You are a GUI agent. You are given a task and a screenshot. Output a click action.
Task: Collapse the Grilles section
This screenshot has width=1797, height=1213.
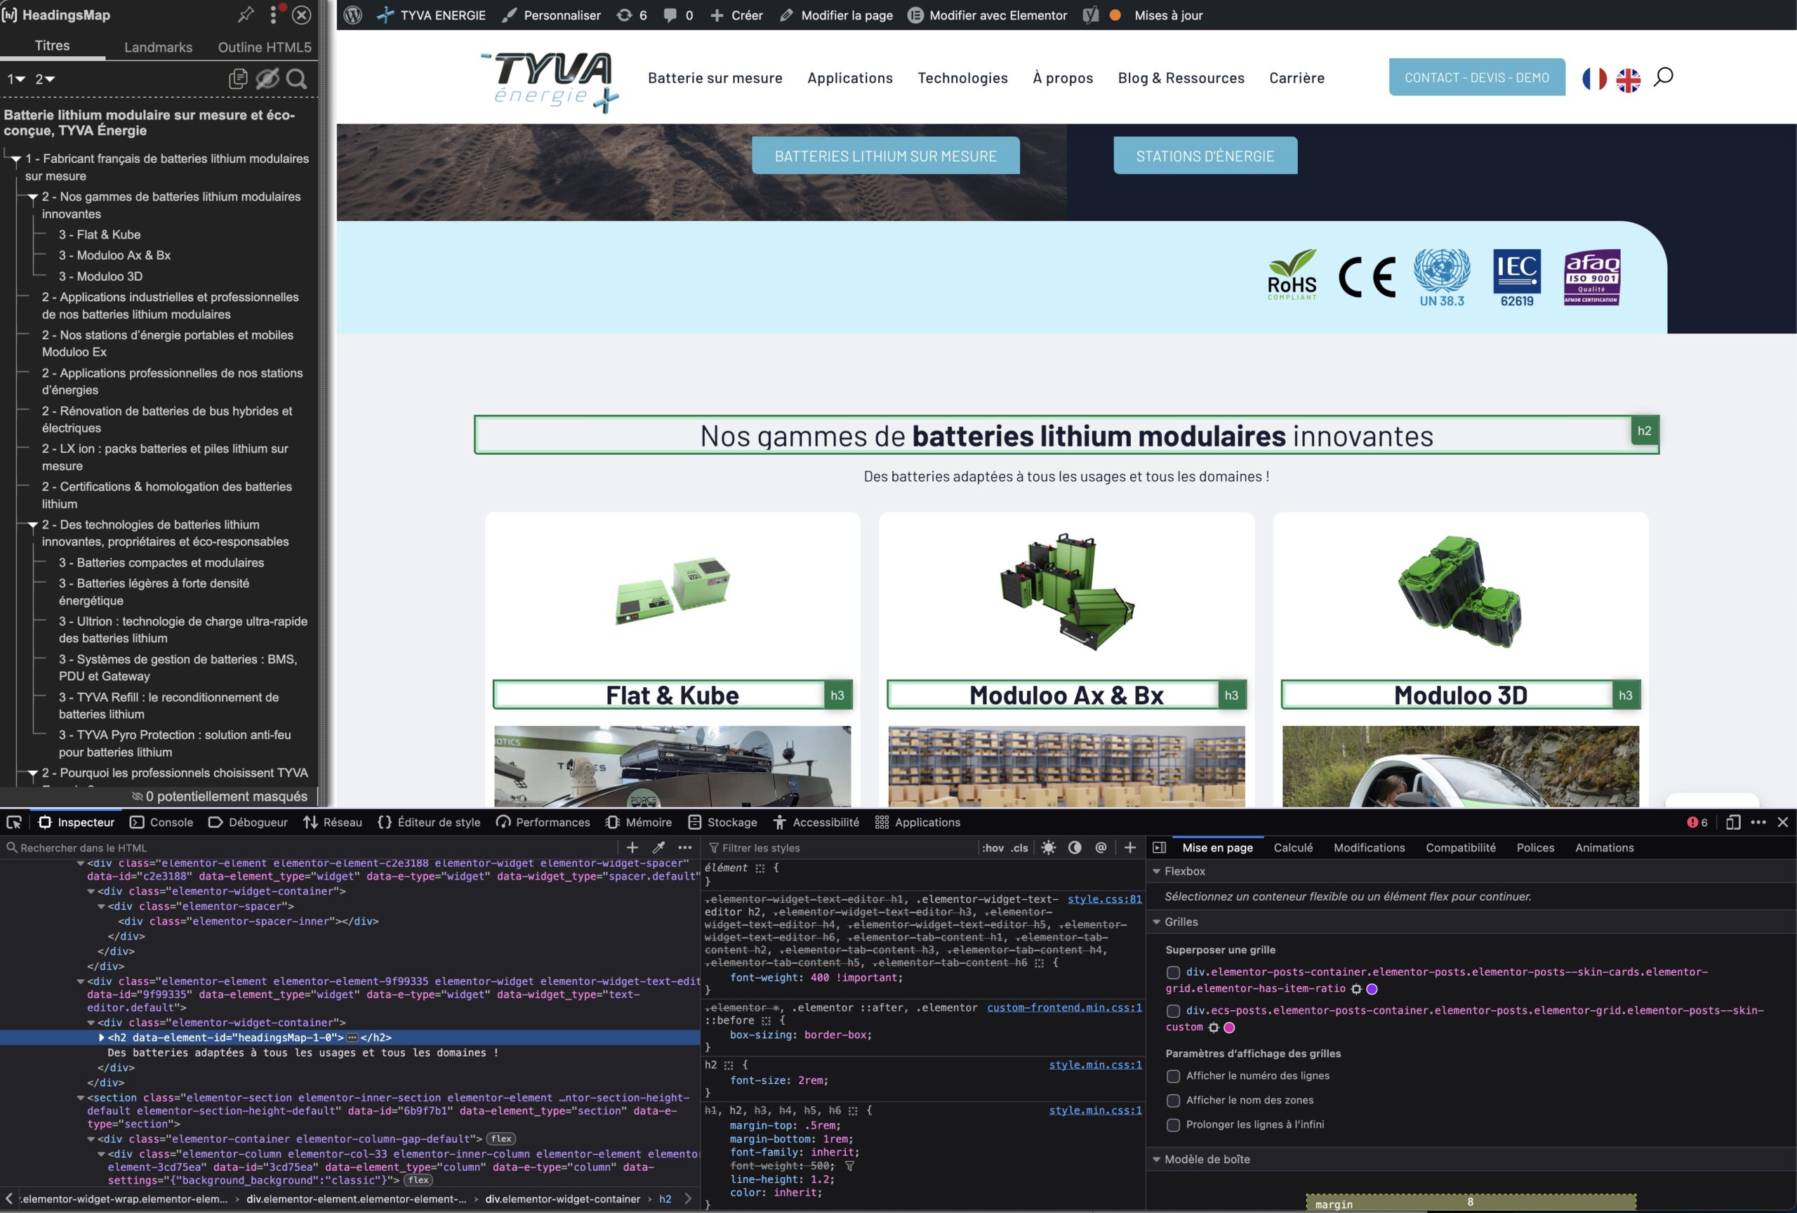(x=1157, y=922)
